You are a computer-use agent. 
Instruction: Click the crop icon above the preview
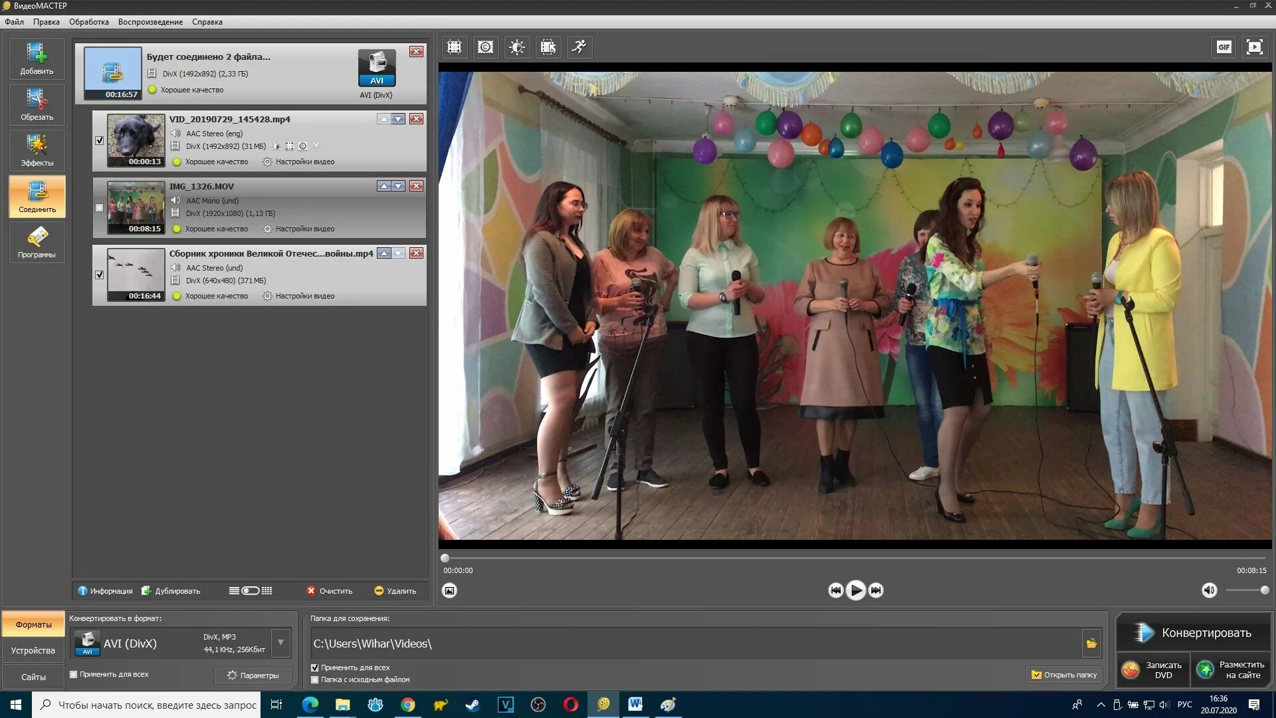click(x=454, y=47)
